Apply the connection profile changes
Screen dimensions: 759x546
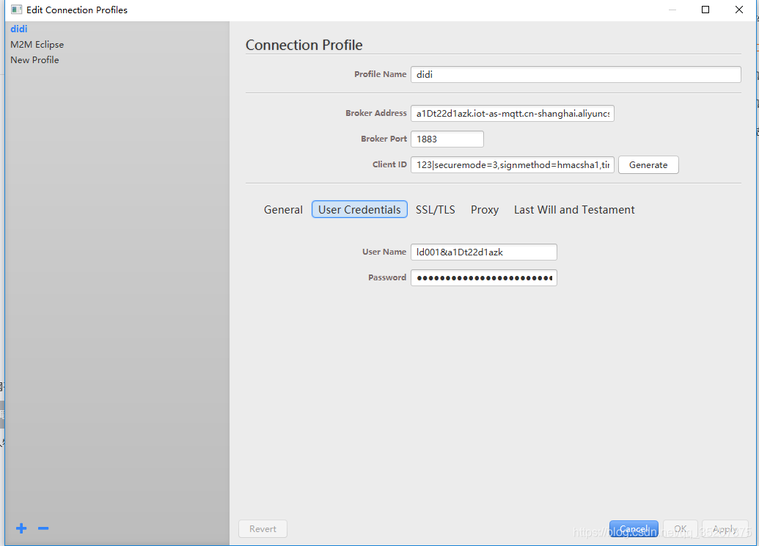click(725, 528)
